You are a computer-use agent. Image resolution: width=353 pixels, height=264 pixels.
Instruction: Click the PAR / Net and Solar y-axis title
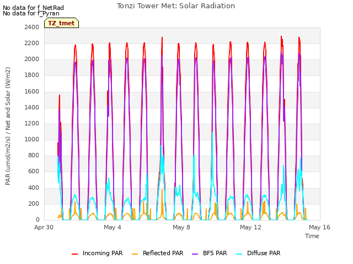[x=8, y=126]
